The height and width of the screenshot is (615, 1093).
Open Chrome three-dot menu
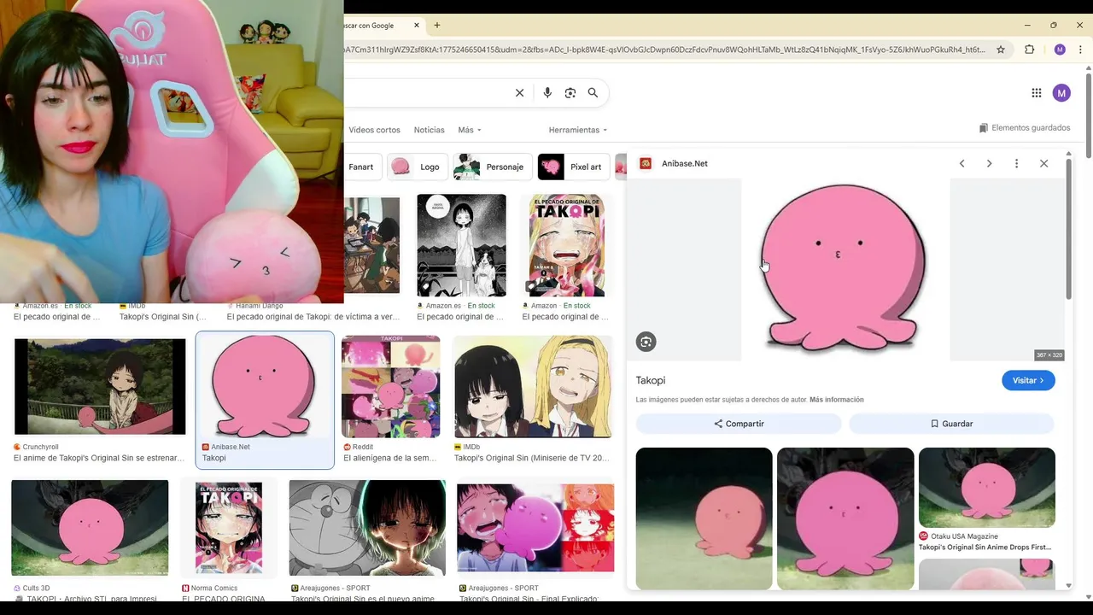tap(1081, 50)
